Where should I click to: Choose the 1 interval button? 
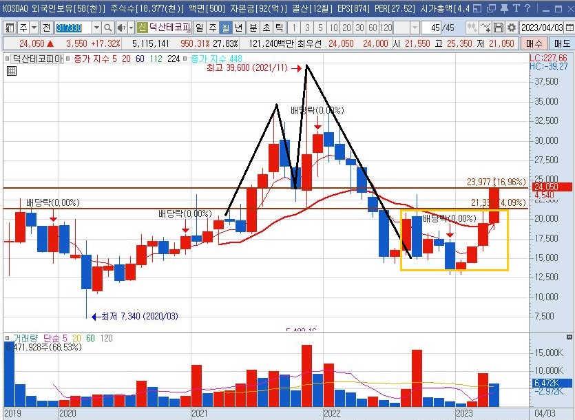[x=294, y=28]
